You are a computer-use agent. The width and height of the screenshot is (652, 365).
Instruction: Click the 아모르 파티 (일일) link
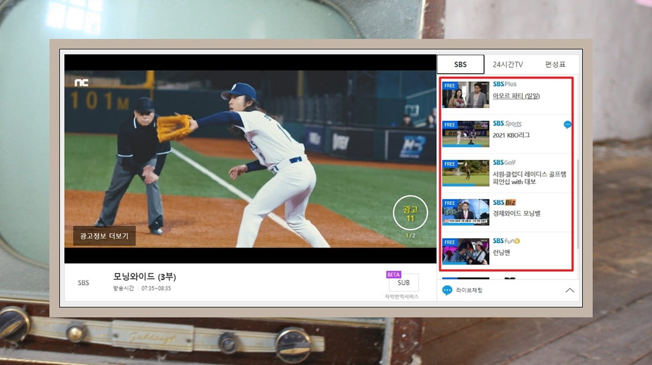pyautogui.click(x=516, y=96)
